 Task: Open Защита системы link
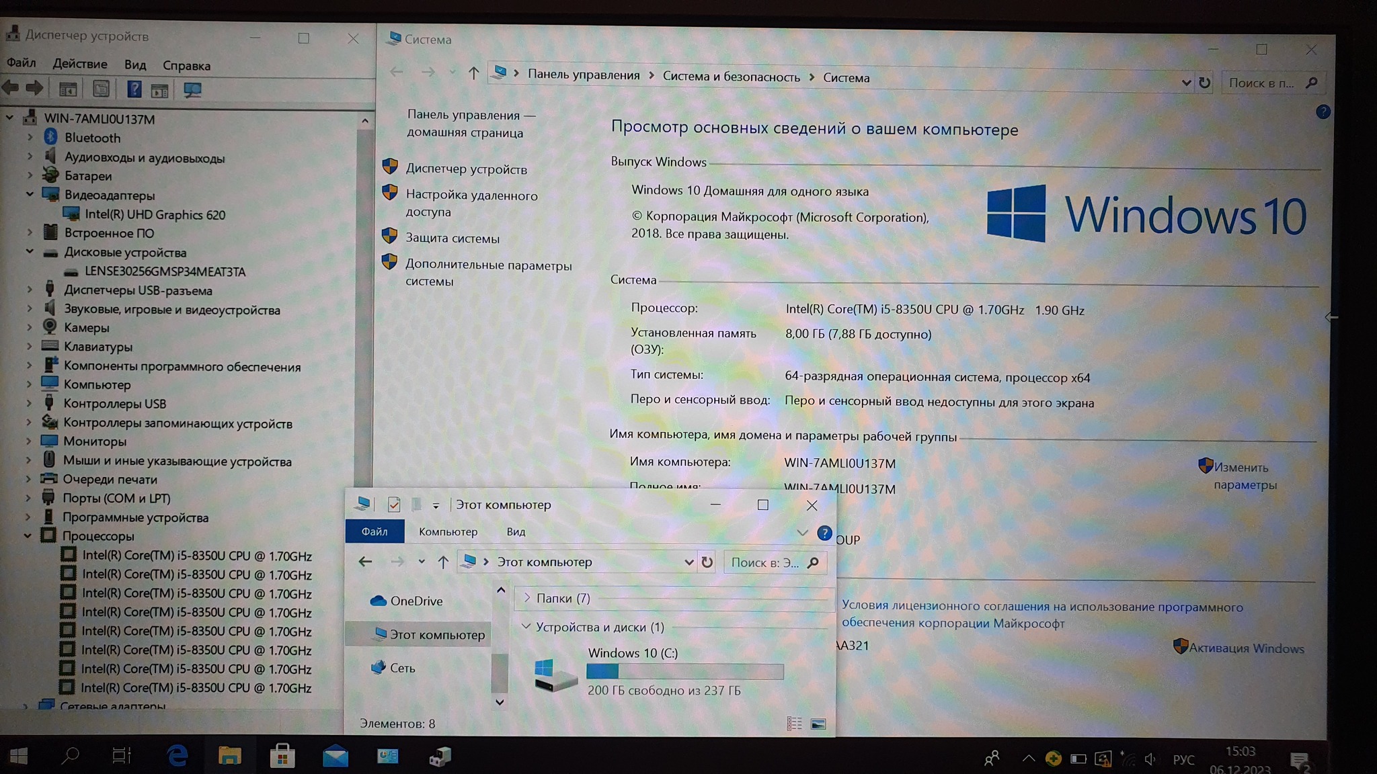[453, 238]
